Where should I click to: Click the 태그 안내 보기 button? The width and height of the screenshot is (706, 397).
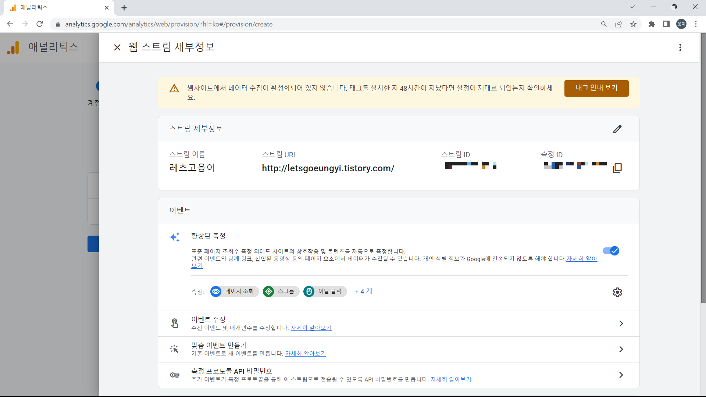(x=596, y=88)
